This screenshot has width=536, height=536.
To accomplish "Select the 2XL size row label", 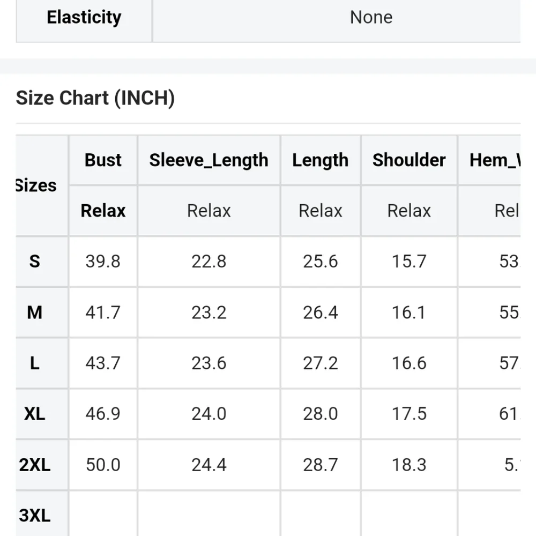I will pyautogui.click(x=34, y=465).
